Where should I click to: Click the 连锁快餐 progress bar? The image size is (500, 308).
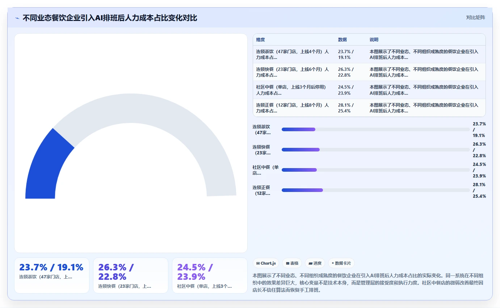(x=375, y=150)
